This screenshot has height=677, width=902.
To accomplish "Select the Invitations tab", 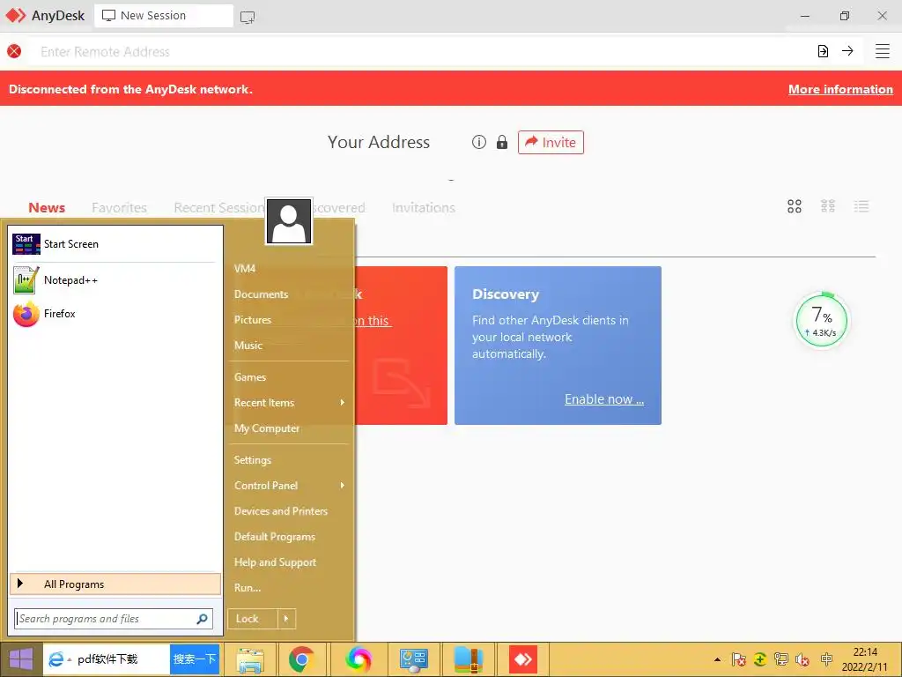I will 424,208.
